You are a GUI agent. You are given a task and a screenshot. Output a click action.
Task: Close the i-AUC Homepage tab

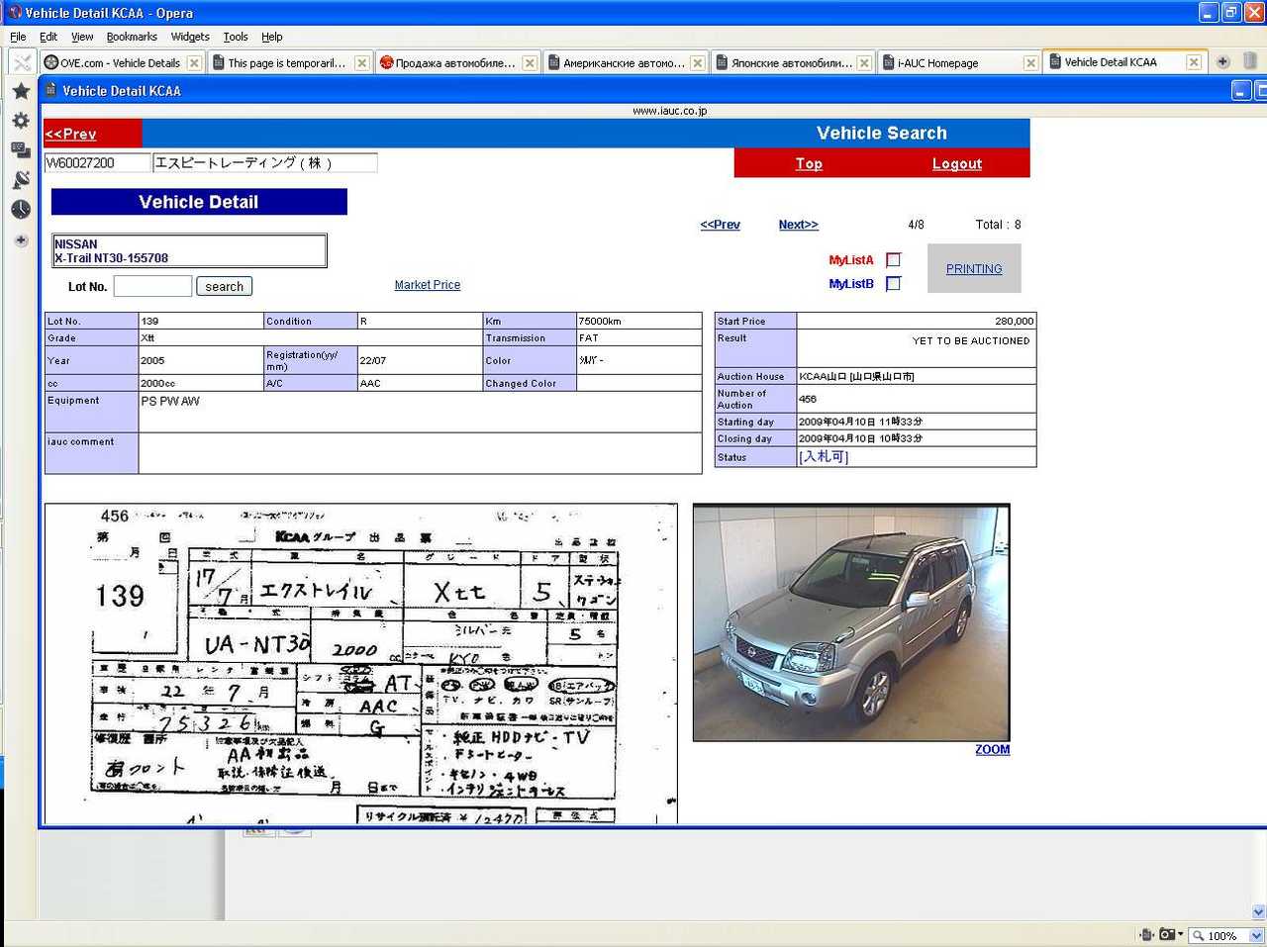pyautogui.click(x=1030, y=62)
